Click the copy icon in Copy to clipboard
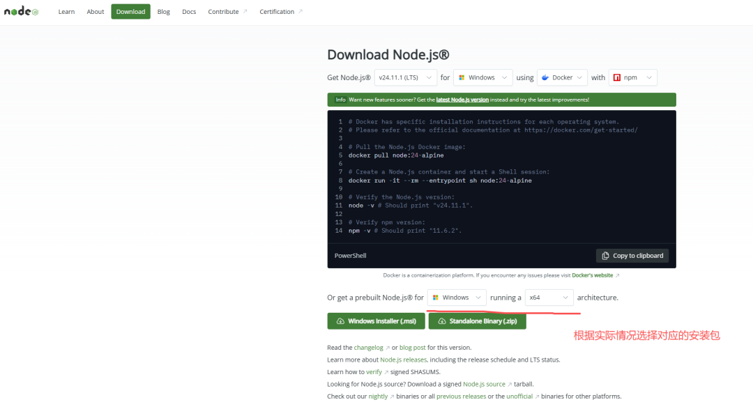Screen dimensions: 753x409 (605, 256)
